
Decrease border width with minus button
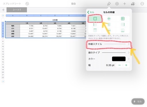click(119, 65)
